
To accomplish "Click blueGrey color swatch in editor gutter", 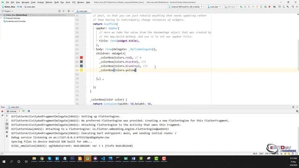I will [x=81, y=66].
